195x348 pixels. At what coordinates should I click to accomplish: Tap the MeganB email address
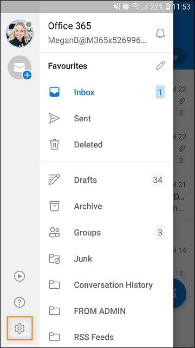pyautogui.click(x=97, y=40)
